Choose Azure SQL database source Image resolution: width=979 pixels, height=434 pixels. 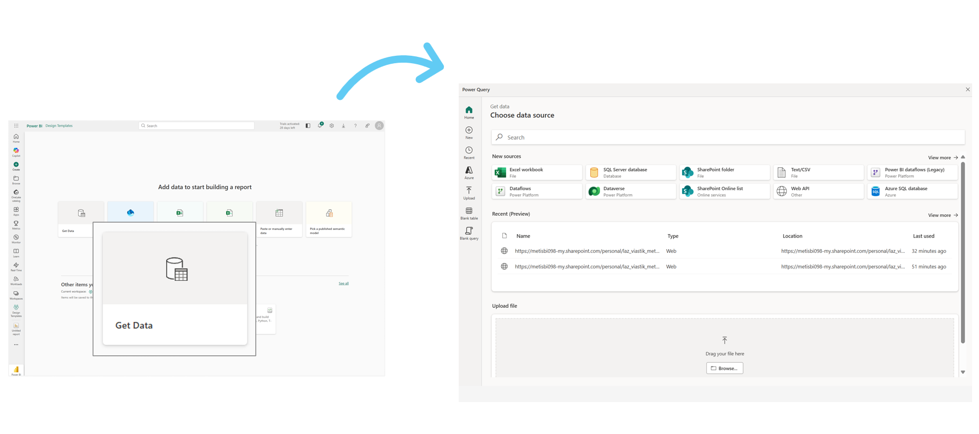tap(913, 191)
